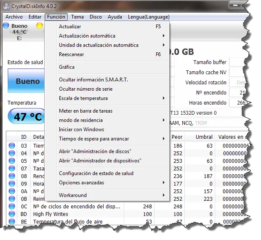
Task: Click the Nº encendido value field
Action: (238, 92)
